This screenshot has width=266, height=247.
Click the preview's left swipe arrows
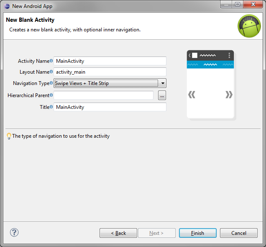click(192, 95)
